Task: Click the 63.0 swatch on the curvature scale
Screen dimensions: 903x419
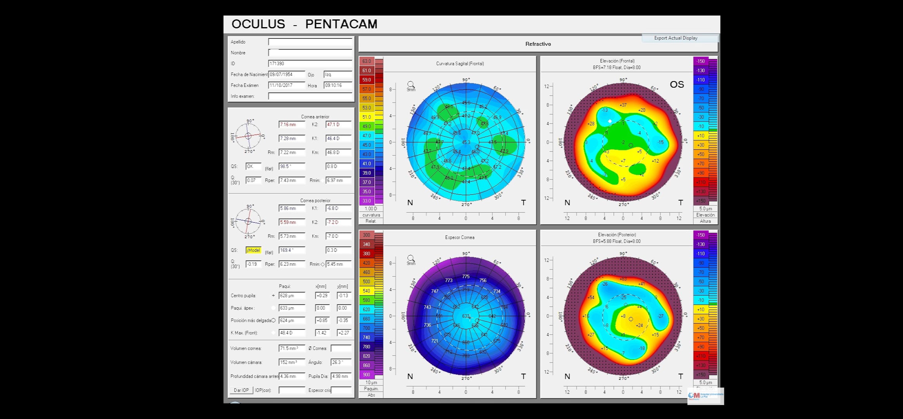Action: click(x=367, y=61)
